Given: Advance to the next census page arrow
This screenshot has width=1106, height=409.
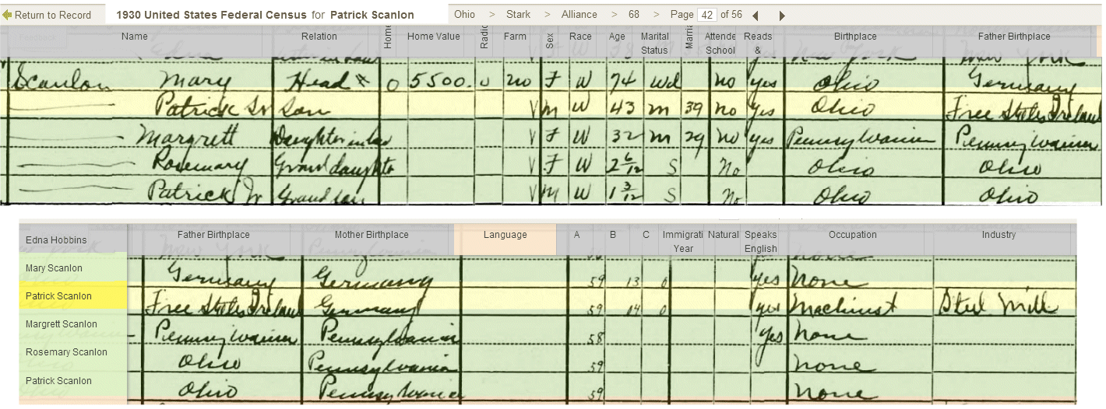Looking at the screenshot, I should [x=782, y=16].
